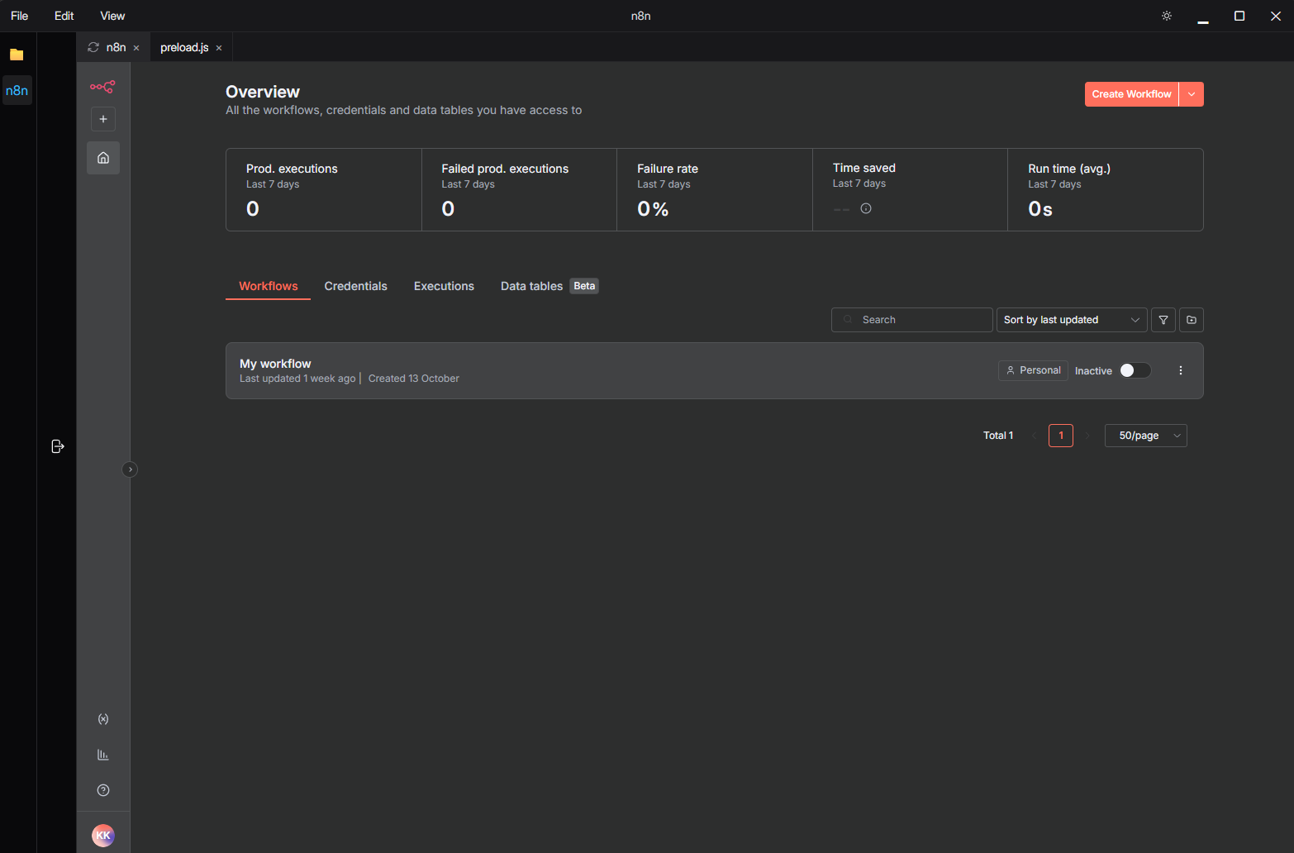Toggle the Inactive workflow switch
Screen dimensions: 1294x853
[1135, 370]
